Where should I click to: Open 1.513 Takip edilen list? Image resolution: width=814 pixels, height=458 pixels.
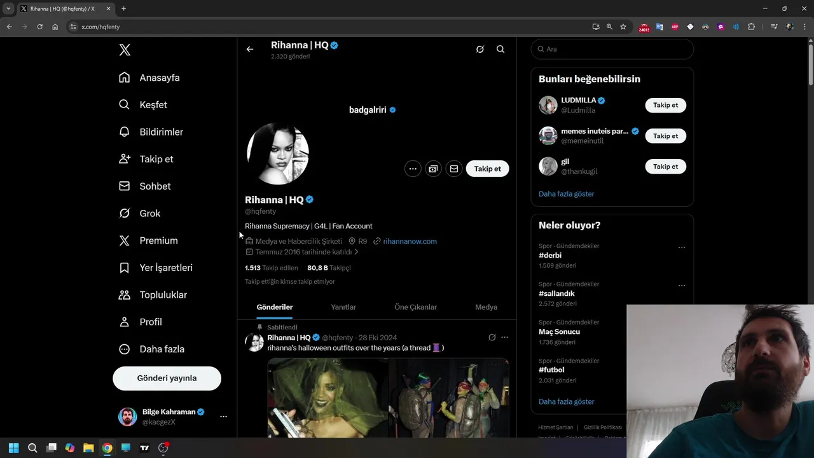[x=272, y=268]
